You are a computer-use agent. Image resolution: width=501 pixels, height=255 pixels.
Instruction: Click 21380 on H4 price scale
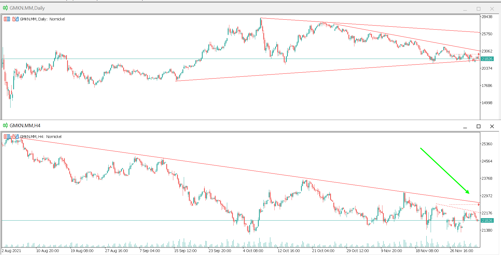tap(487, 230)
